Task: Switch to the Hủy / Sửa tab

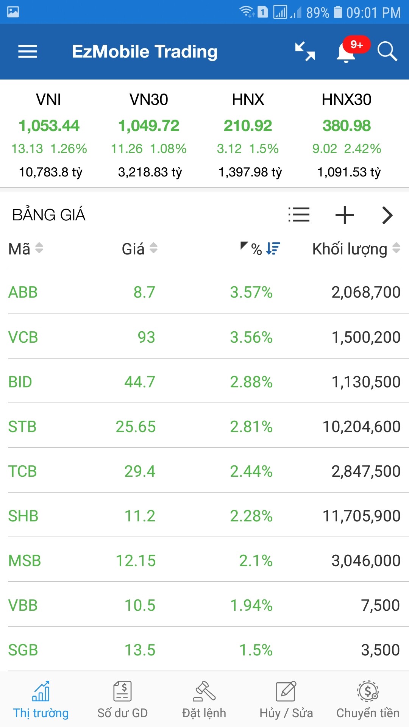Action: (x=286, y=700)
